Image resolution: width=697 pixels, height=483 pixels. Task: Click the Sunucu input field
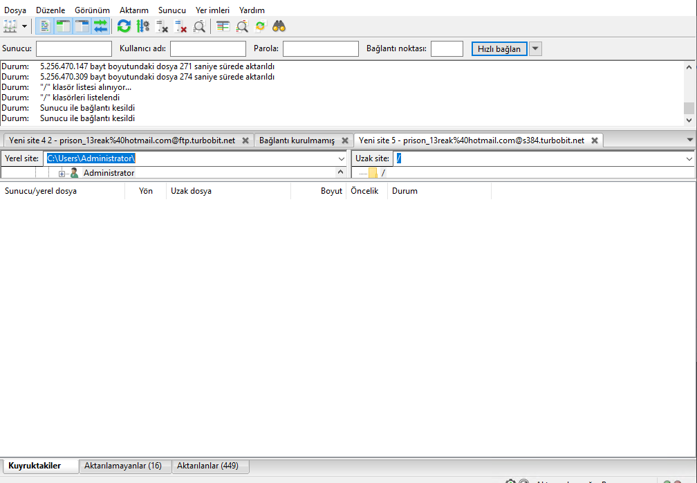tap(74, 49)
